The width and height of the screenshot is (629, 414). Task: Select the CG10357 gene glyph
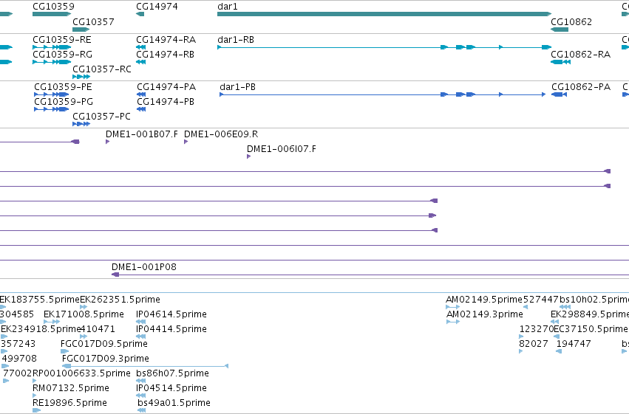tap(81, 30)
